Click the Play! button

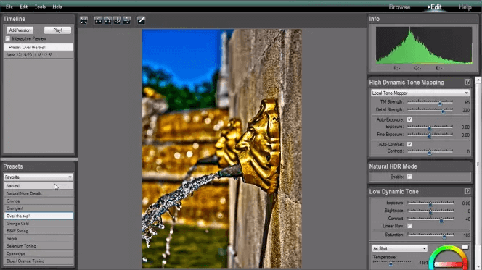click(57, 30)
